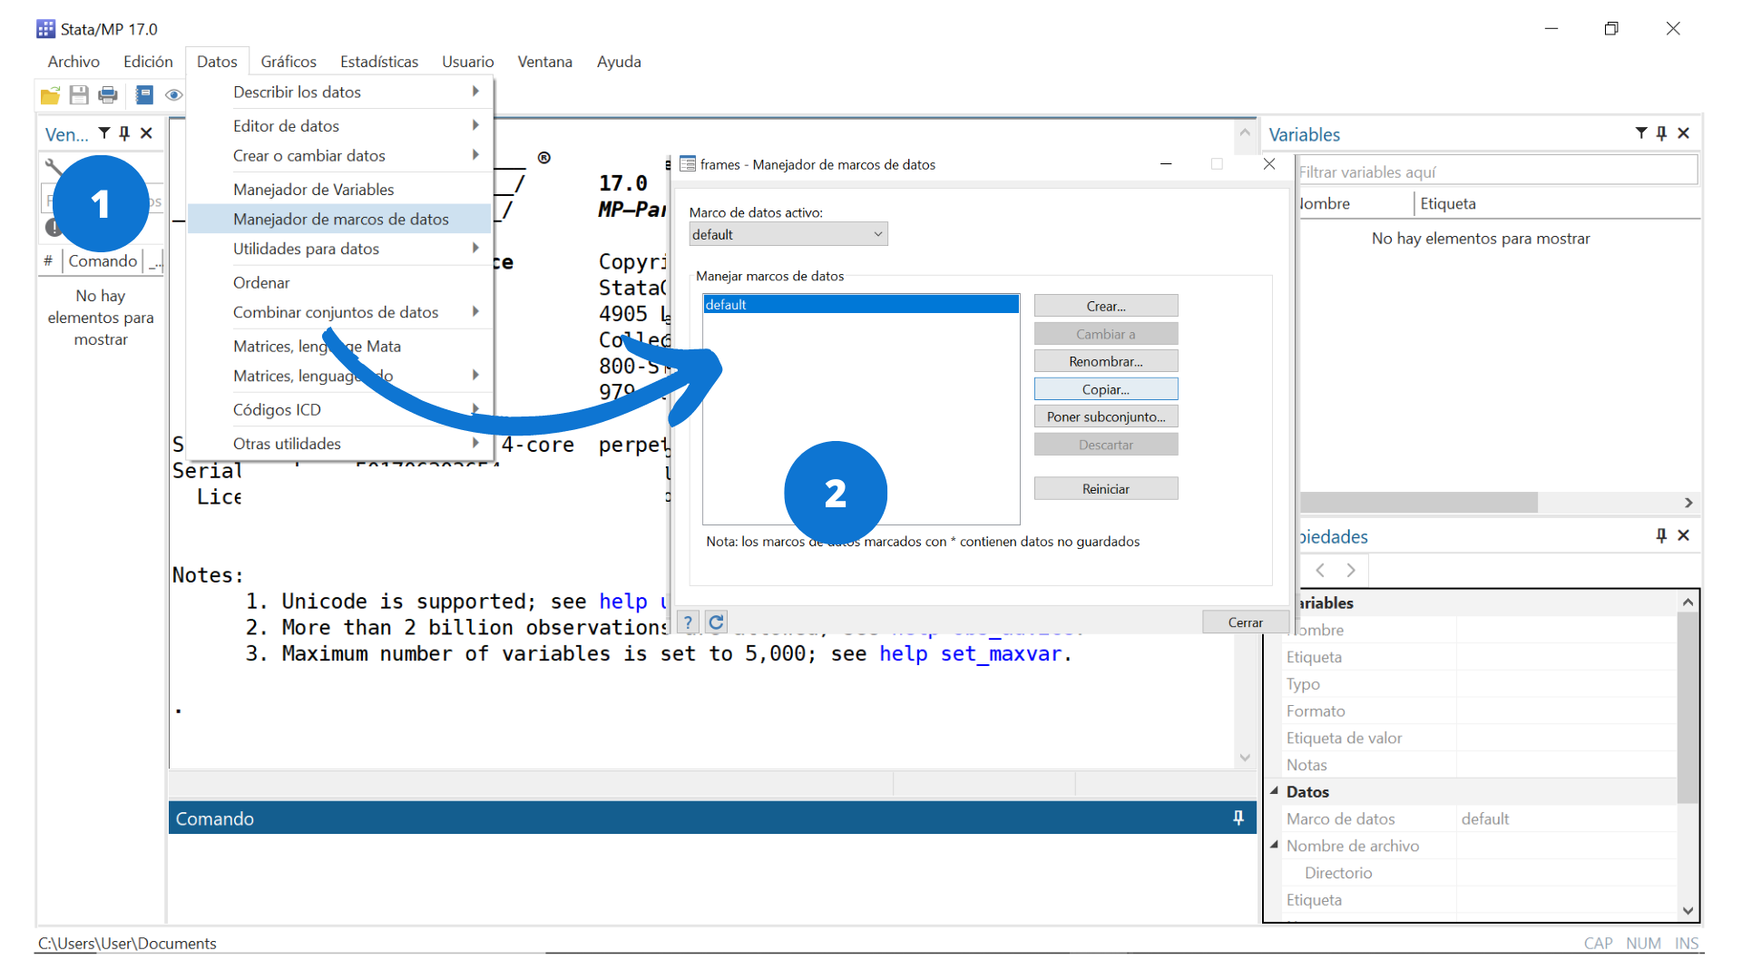Screen dimensions: 1742x980
Task: Click the scroll-up arrow of the results window
Action: (x=1245, y=132)
